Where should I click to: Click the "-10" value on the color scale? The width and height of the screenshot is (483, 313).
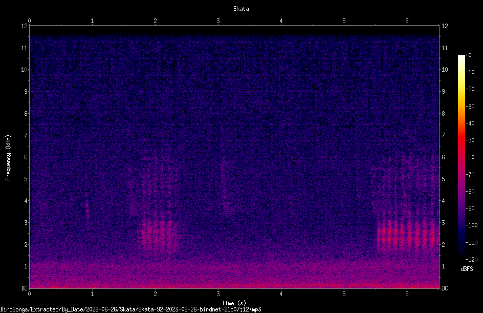(x=470, y=72)
